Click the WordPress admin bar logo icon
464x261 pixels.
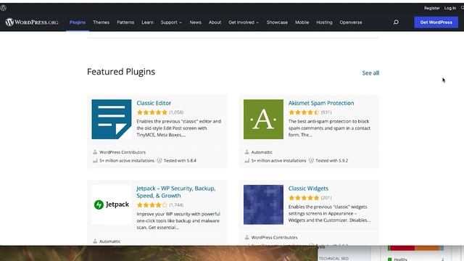(x=3, y=8)
